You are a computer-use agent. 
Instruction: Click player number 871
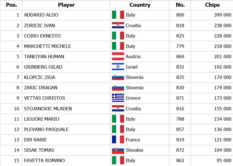(180, 98)
